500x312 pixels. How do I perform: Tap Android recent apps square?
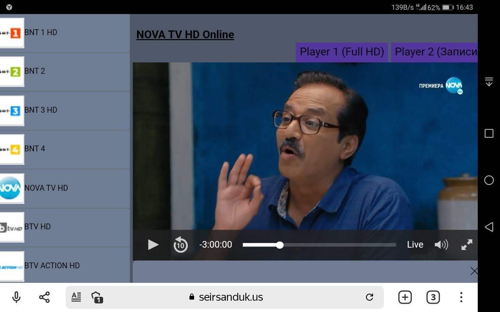click(489, 133)
